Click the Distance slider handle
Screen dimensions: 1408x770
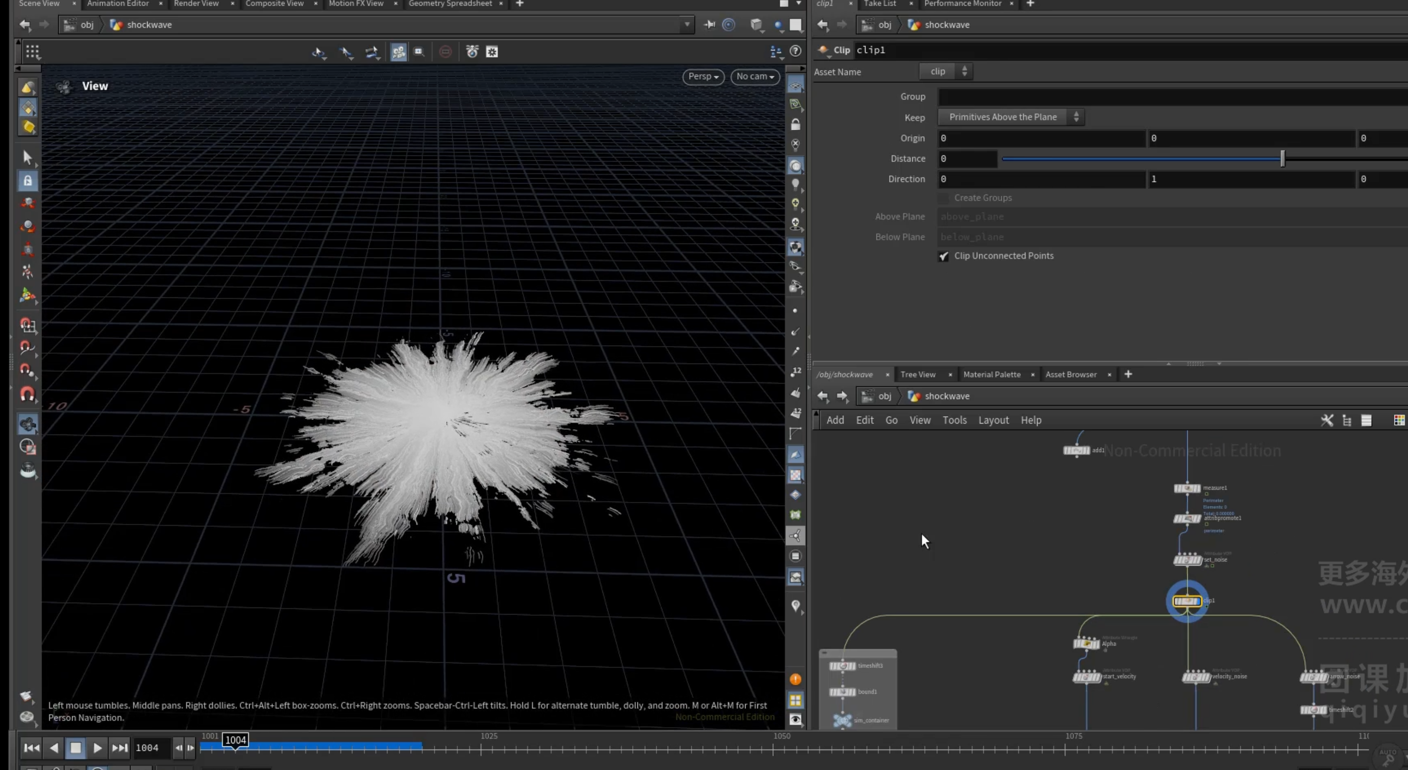coord(1282,159)
